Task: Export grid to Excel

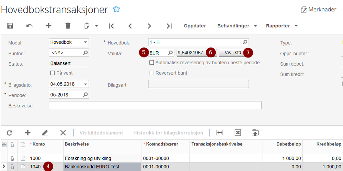Action: pos(238,133)
